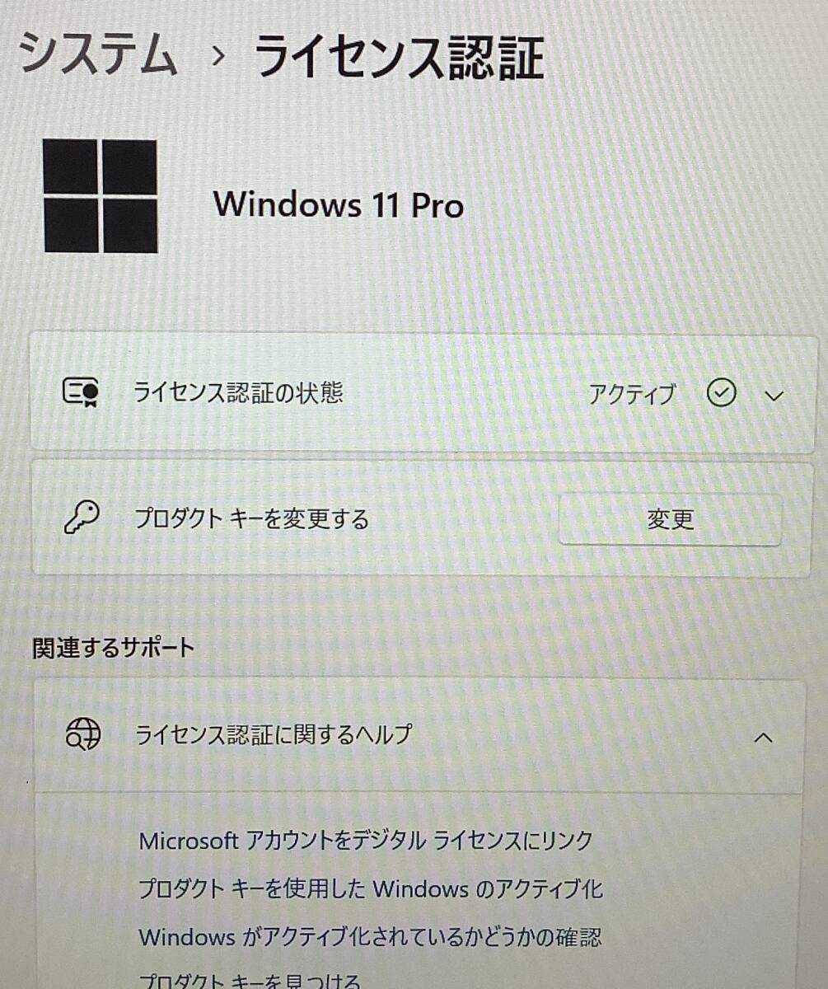Click the breadcrumb arrow after システム
Viewport: 828px width, 989px height.
218,58
